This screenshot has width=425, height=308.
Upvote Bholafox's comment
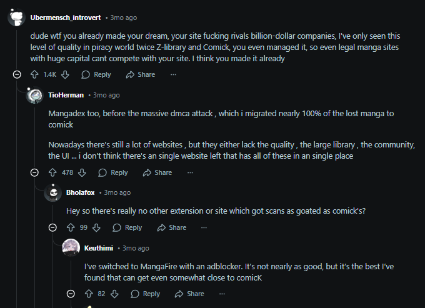tap(71, 227)
